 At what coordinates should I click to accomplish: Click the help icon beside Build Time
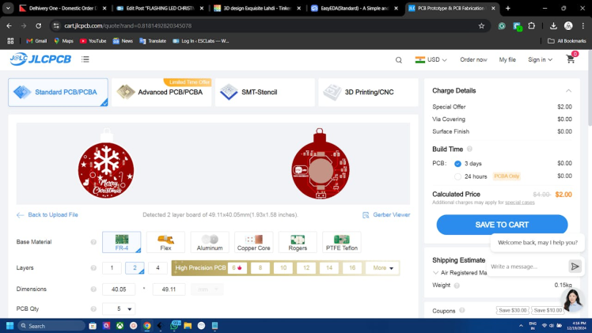[469, 149]
